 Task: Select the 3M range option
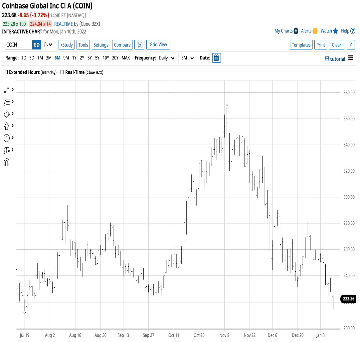click(x=49, y=58)
